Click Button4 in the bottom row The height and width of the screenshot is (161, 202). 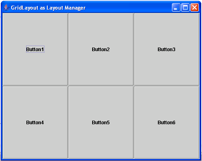(35, 122)
